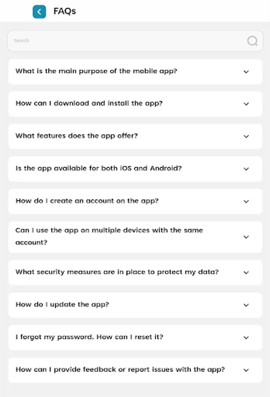Select the FAQs page title
270x397 pixels.
coord(65,11)
